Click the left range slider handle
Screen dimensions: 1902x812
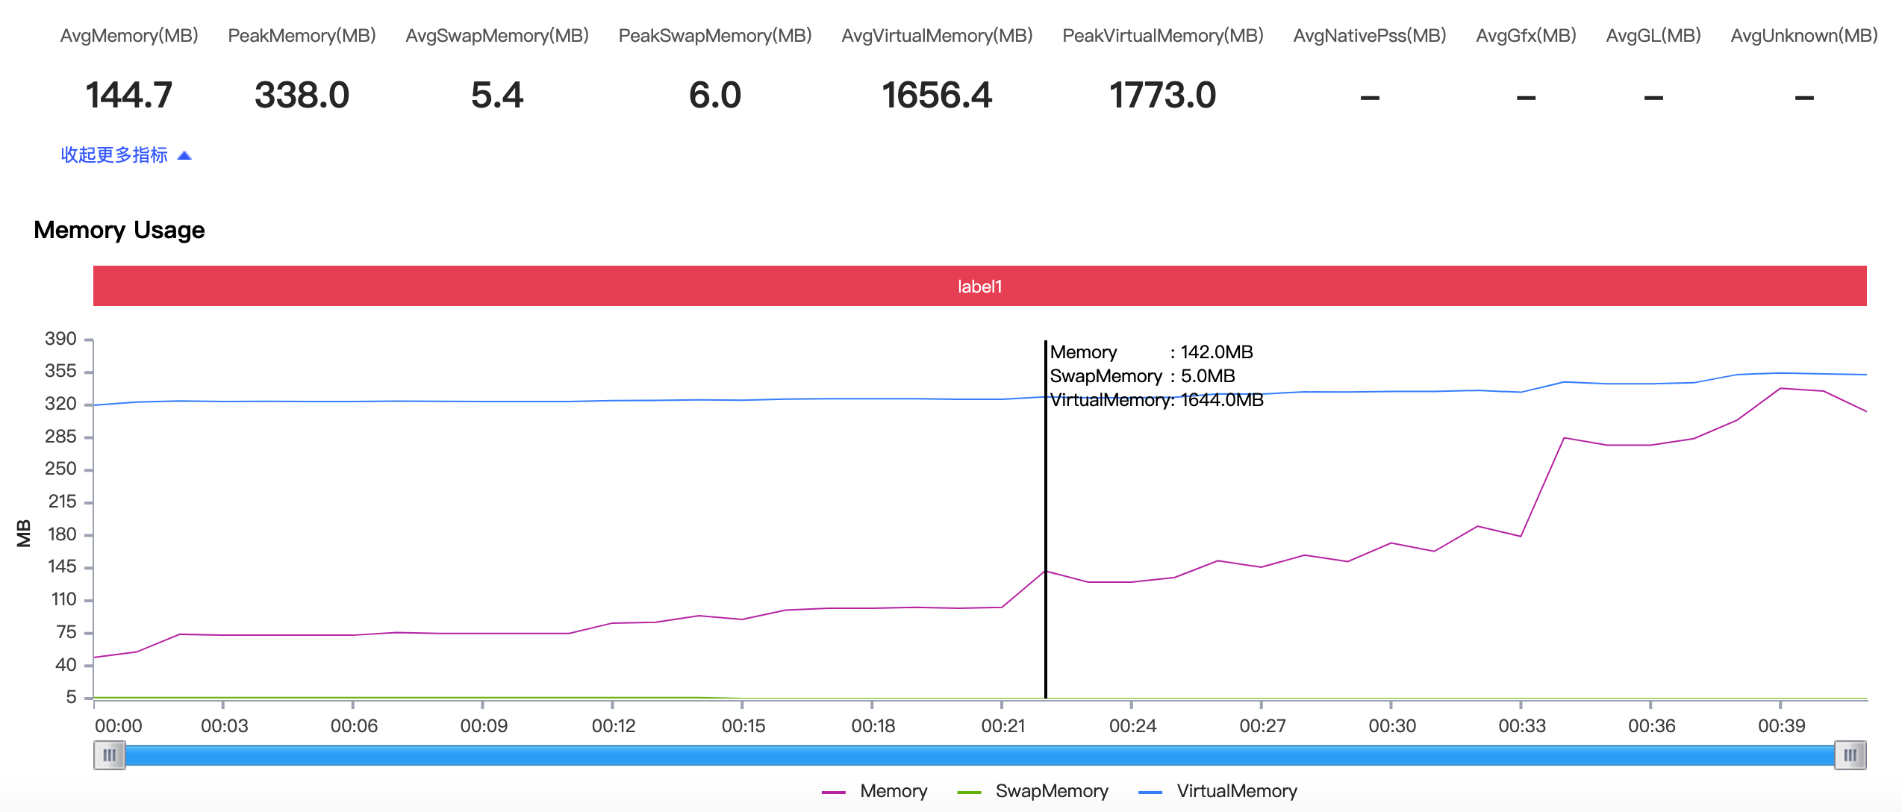[x=110, y=755]
